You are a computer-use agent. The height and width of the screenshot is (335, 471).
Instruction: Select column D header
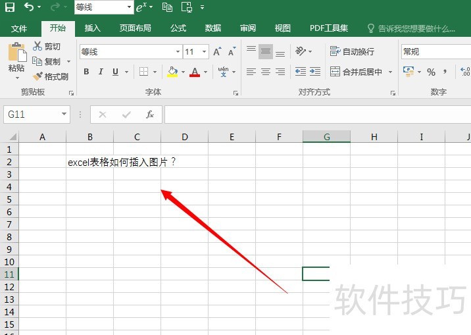184,137
